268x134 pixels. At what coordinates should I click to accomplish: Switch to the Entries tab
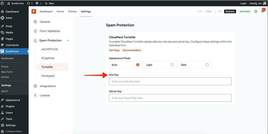(72, 11)
